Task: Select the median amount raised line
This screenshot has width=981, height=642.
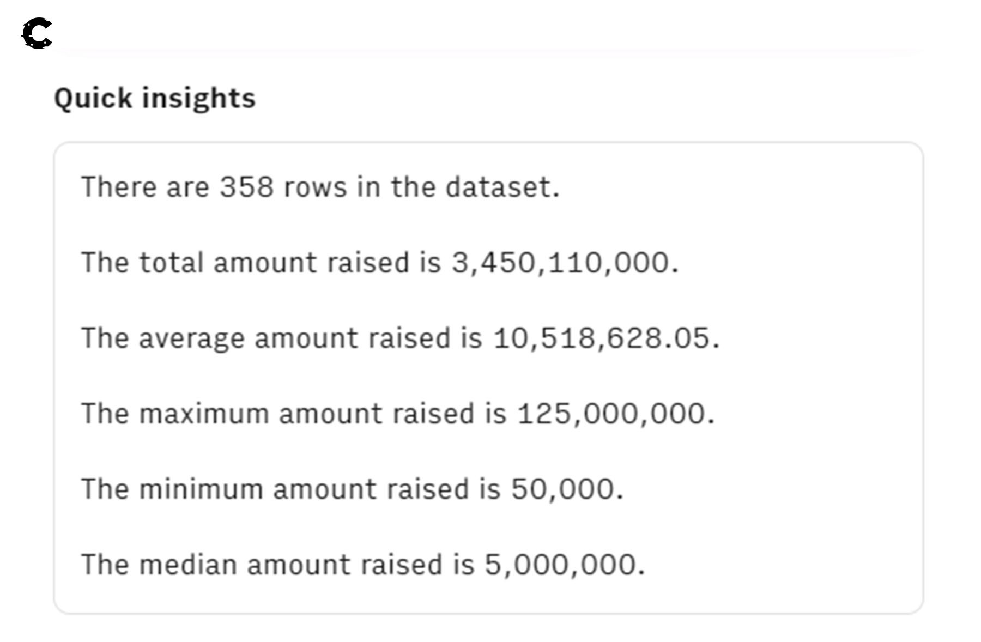Action: click(x=362, y=564)
